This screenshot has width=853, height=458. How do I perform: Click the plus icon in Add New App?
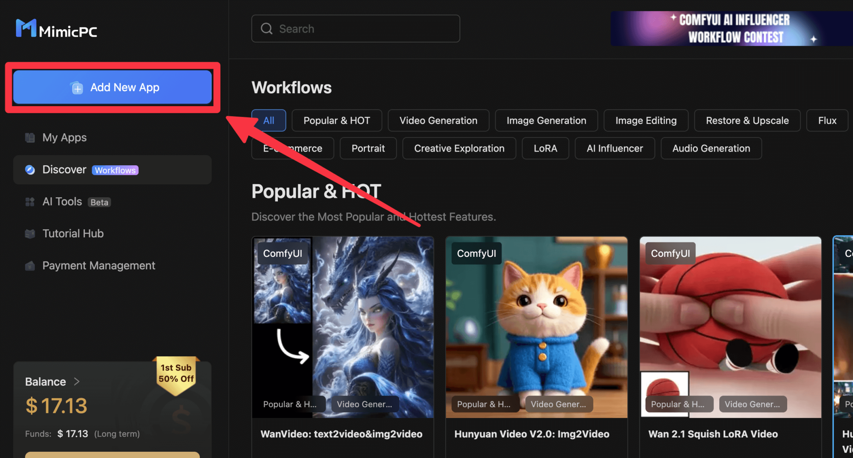click(77, 88)
